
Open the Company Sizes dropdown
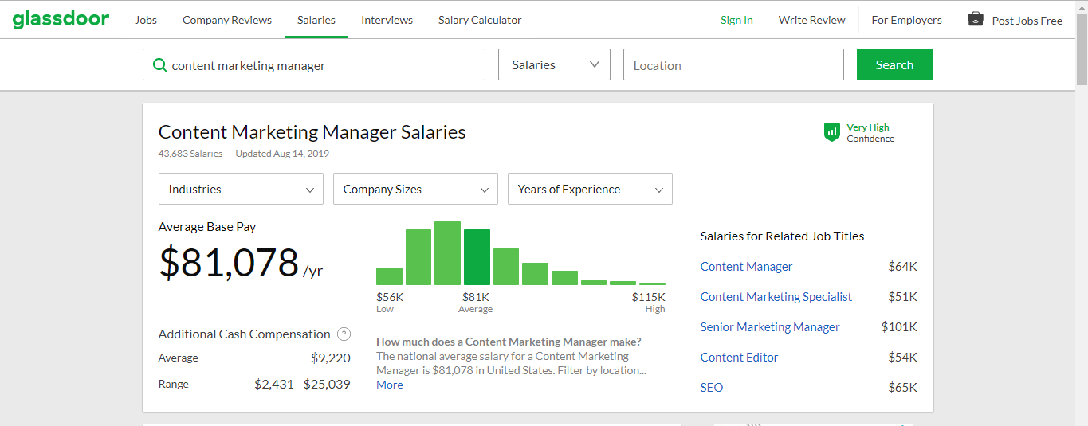[x=415, y=190]
